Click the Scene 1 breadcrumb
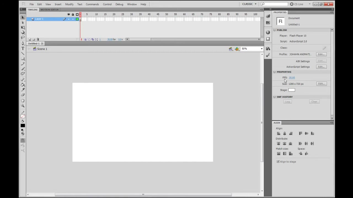 point(42,49)
